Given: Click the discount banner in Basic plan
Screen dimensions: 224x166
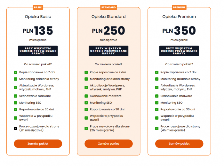Looking at the screenshot, I should [x=38, y=51].
